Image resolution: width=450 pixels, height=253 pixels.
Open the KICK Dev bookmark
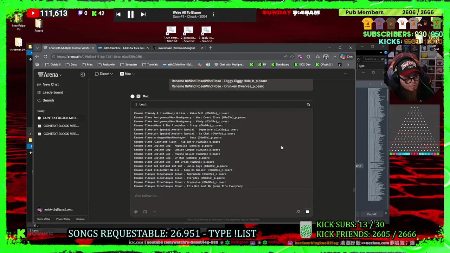click(x=302, y=65)
